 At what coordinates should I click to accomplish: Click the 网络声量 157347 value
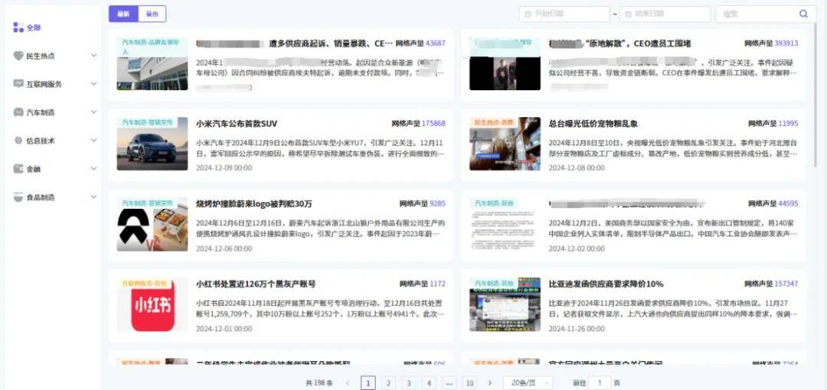click(x=786, y=284)
